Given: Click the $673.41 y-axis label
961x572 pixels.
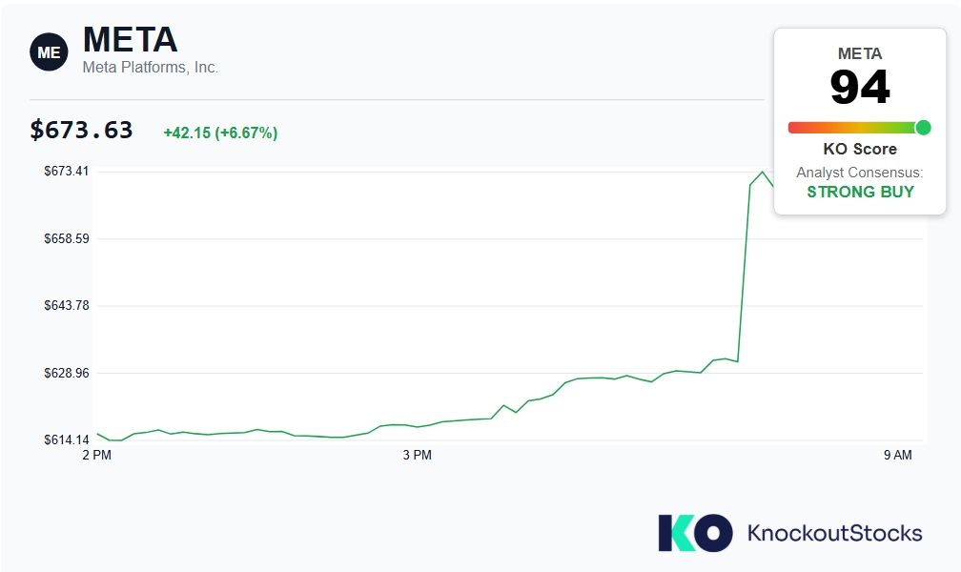Looking at the screenshot, I should (x=66, y=171).
